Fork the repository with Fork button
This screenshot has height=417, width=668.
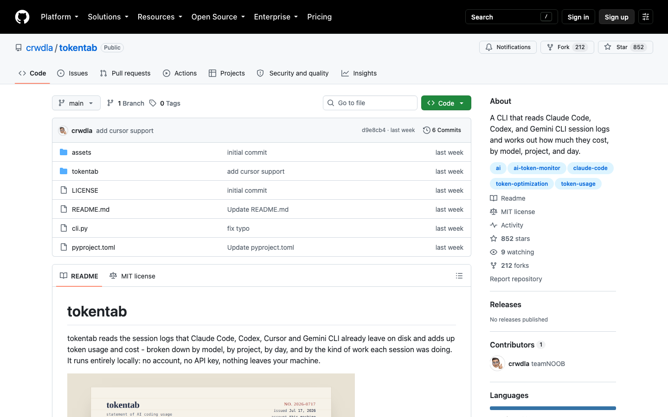point(567,47)
